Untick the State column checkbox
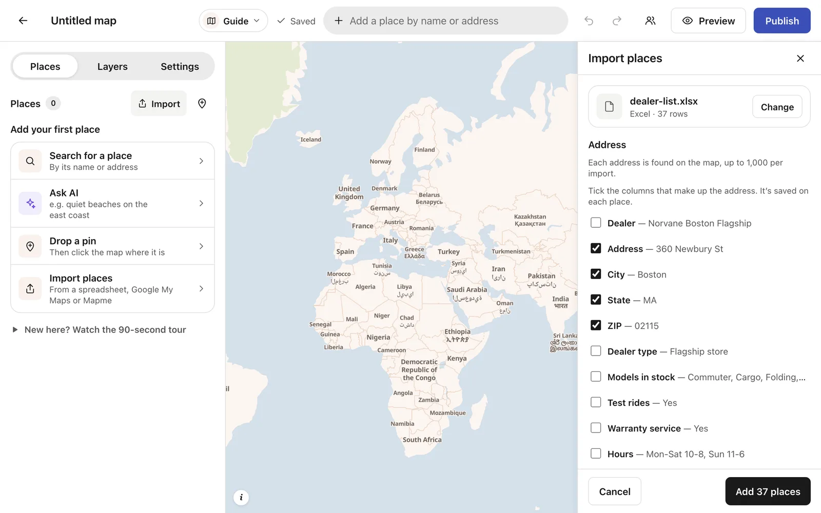The width and height of the screenshot is (821, 513). tap(596, 300)
